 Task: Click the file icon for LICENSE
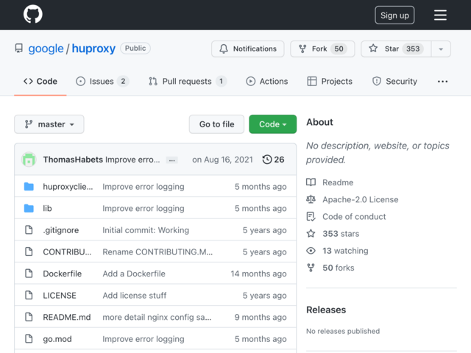click(29, 295)
